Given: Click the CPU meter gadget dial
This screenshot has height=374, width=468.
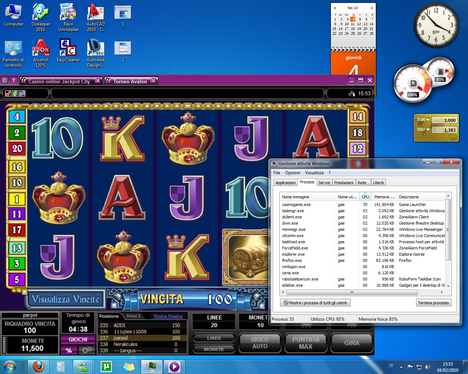Looking at the screenshot, I should coord(413,84).
